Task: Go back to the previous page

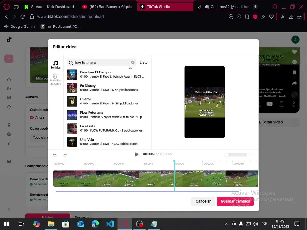Action: pos(6,17)
